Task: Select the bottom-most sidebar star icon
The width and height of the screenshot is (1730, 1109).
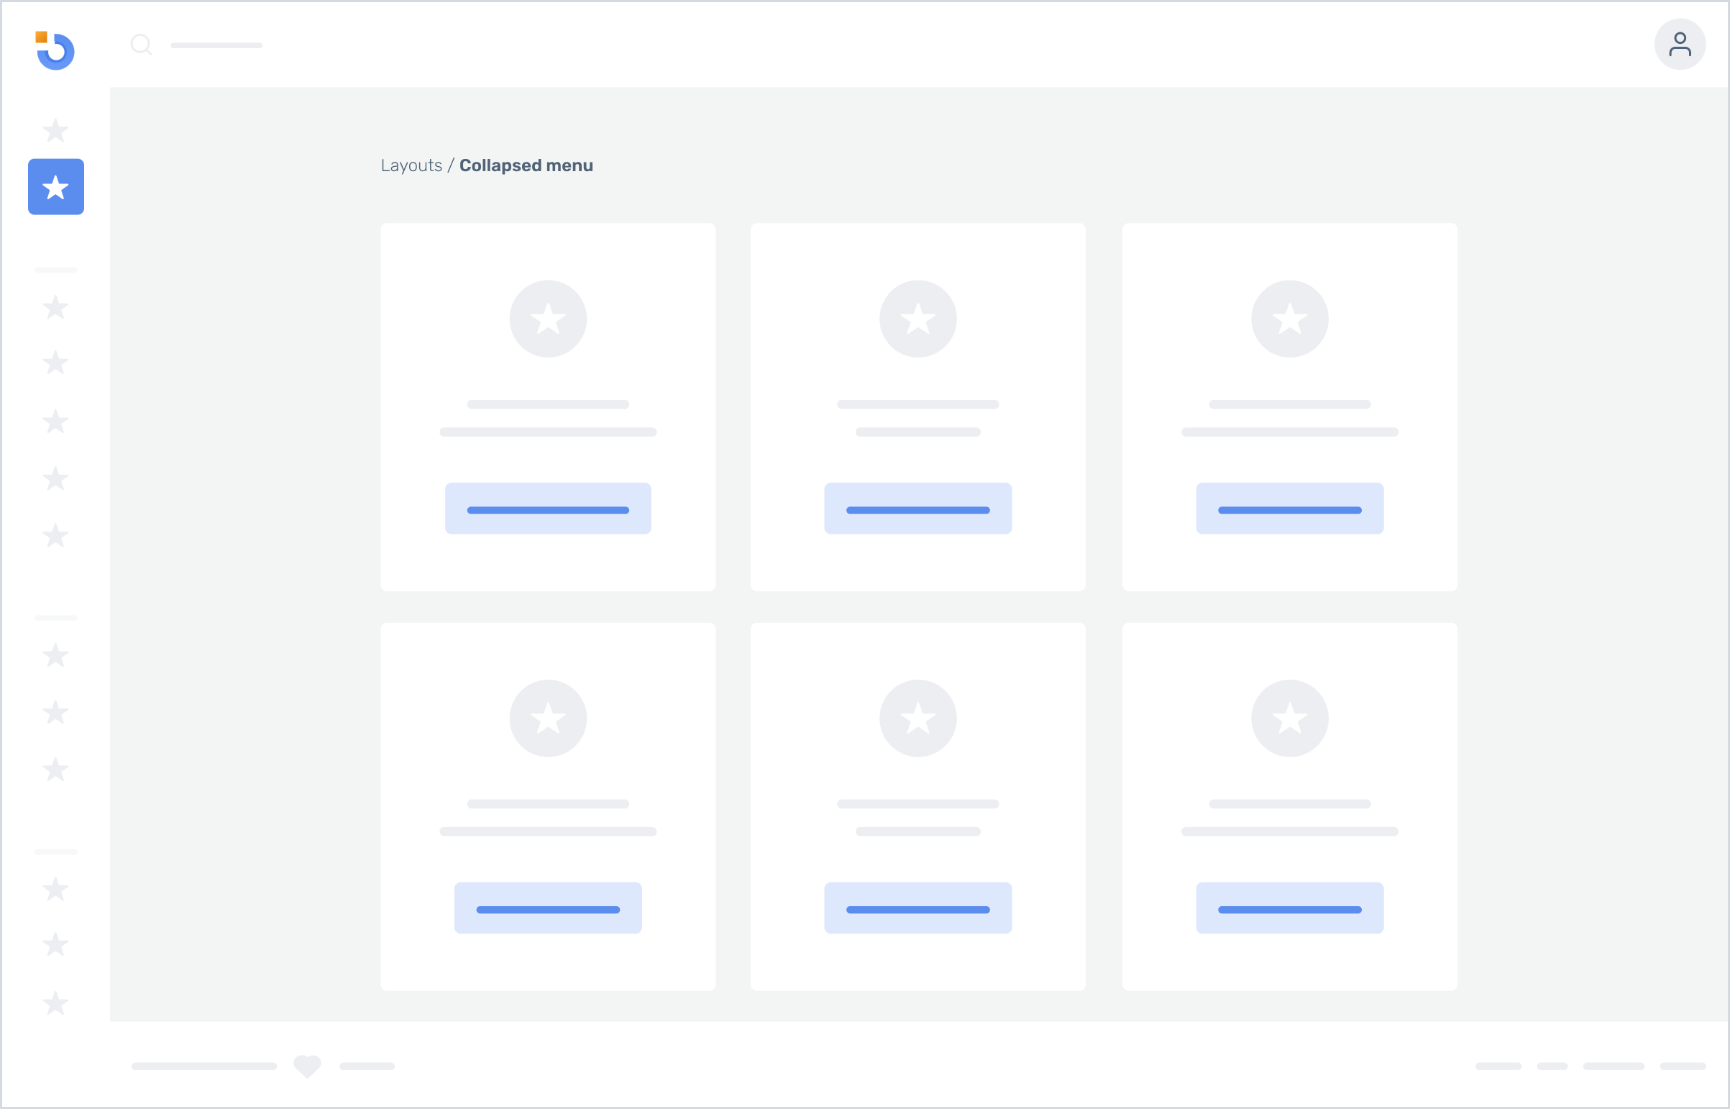Action: (55, 1003)
